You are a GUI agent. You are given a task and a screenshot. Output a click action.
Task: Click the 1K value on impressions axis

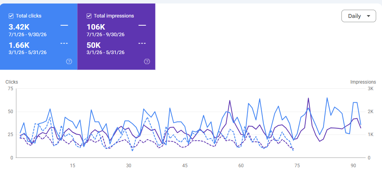click(371, 135)
